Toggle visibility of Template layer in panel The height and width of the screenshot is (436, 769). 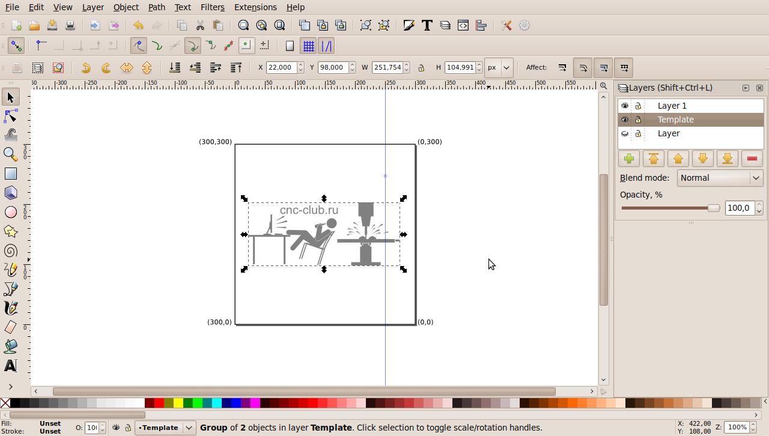[x=625, y=120]
